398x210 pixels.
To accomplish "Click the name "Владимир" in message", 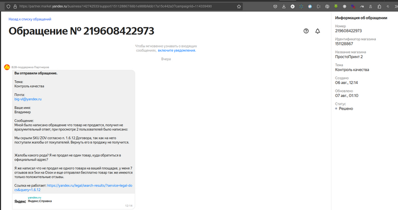I will point(23,112).
